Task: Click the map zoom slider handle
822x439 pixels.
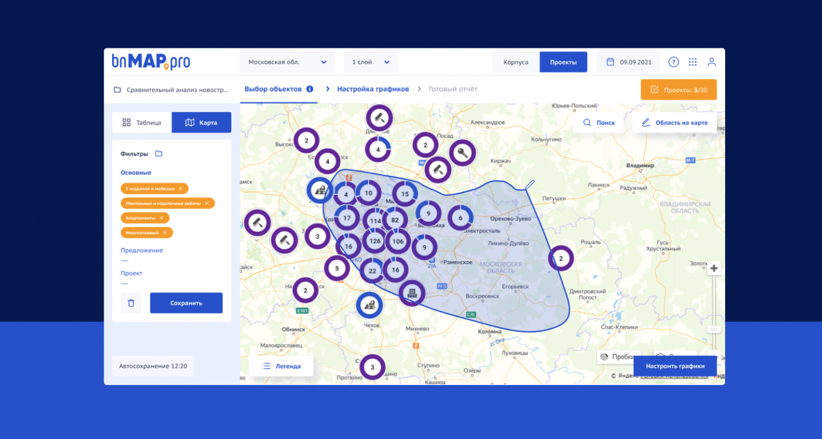Action: (714, 330)
